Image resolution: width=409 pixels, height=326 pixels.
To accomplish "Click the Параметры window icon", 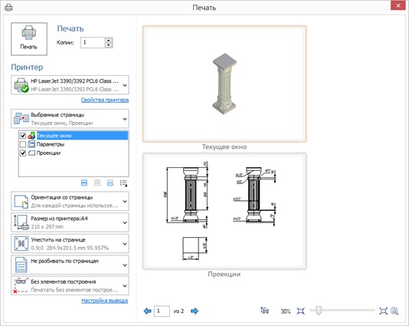I will coord(31,144).
